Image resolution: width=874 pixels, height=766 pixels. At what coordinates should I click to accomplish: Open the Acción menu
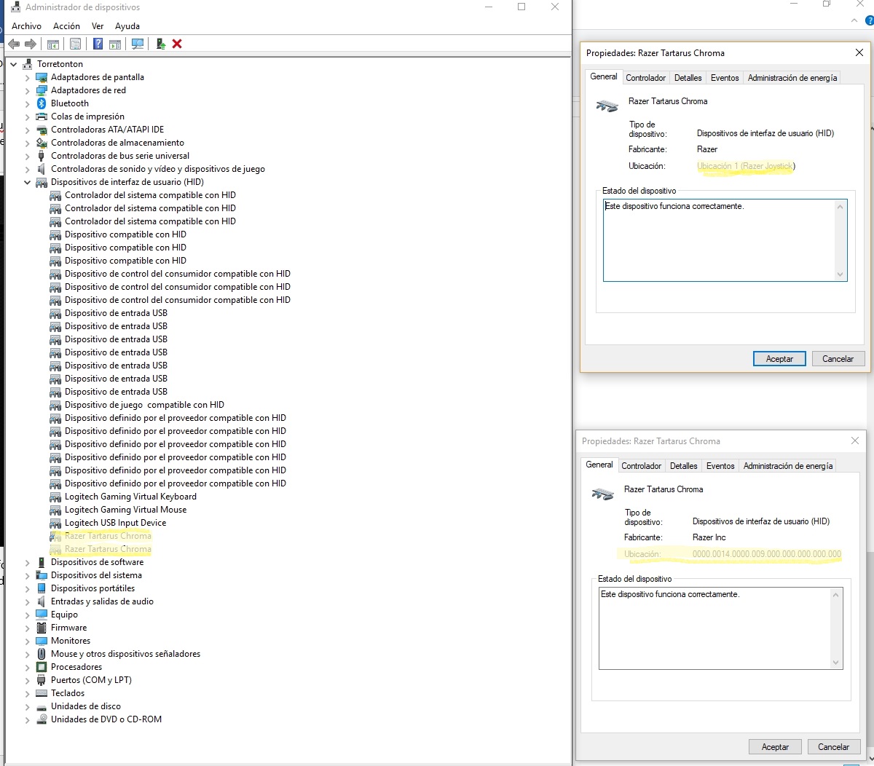66,26
